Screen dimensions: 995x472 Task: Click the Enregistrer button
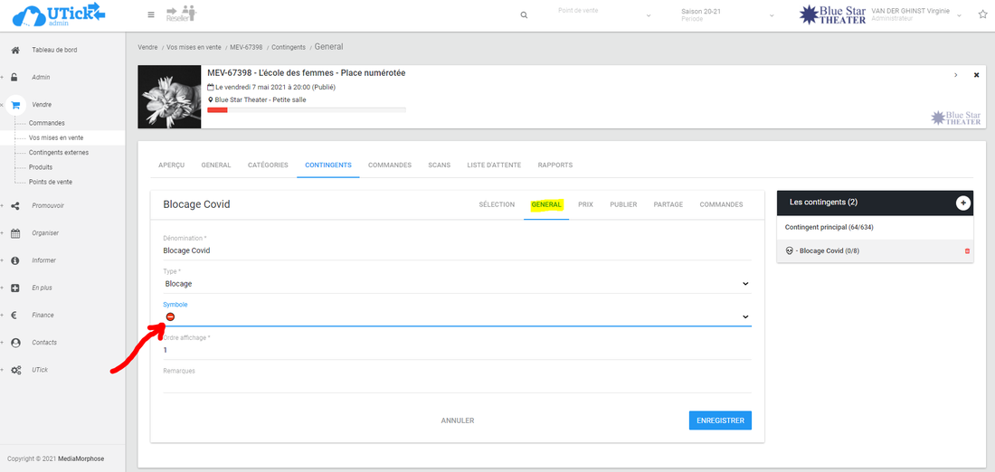pos(720,420)
